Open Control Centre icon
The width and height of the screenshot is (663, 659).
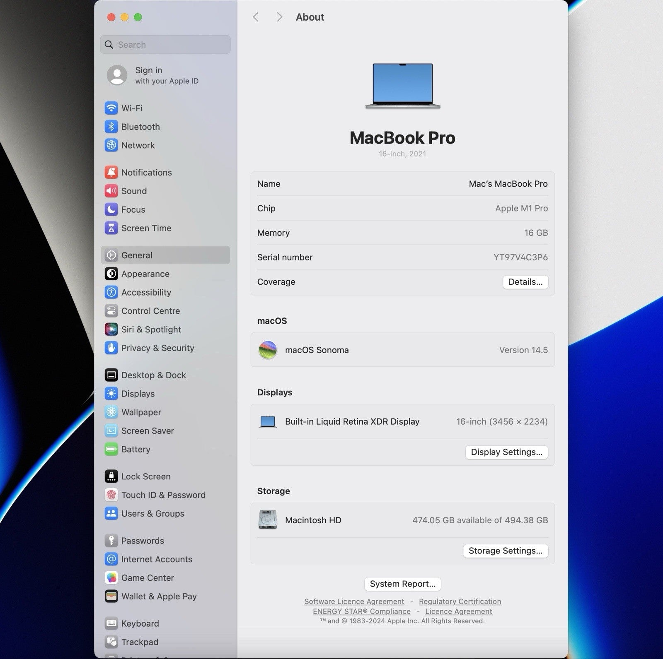click(x=111, y=311)
